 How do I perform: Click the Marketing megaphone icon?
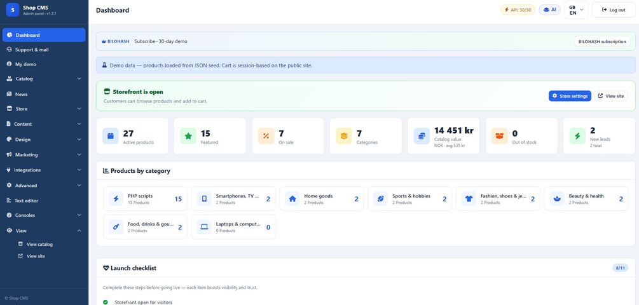[10, 155]
